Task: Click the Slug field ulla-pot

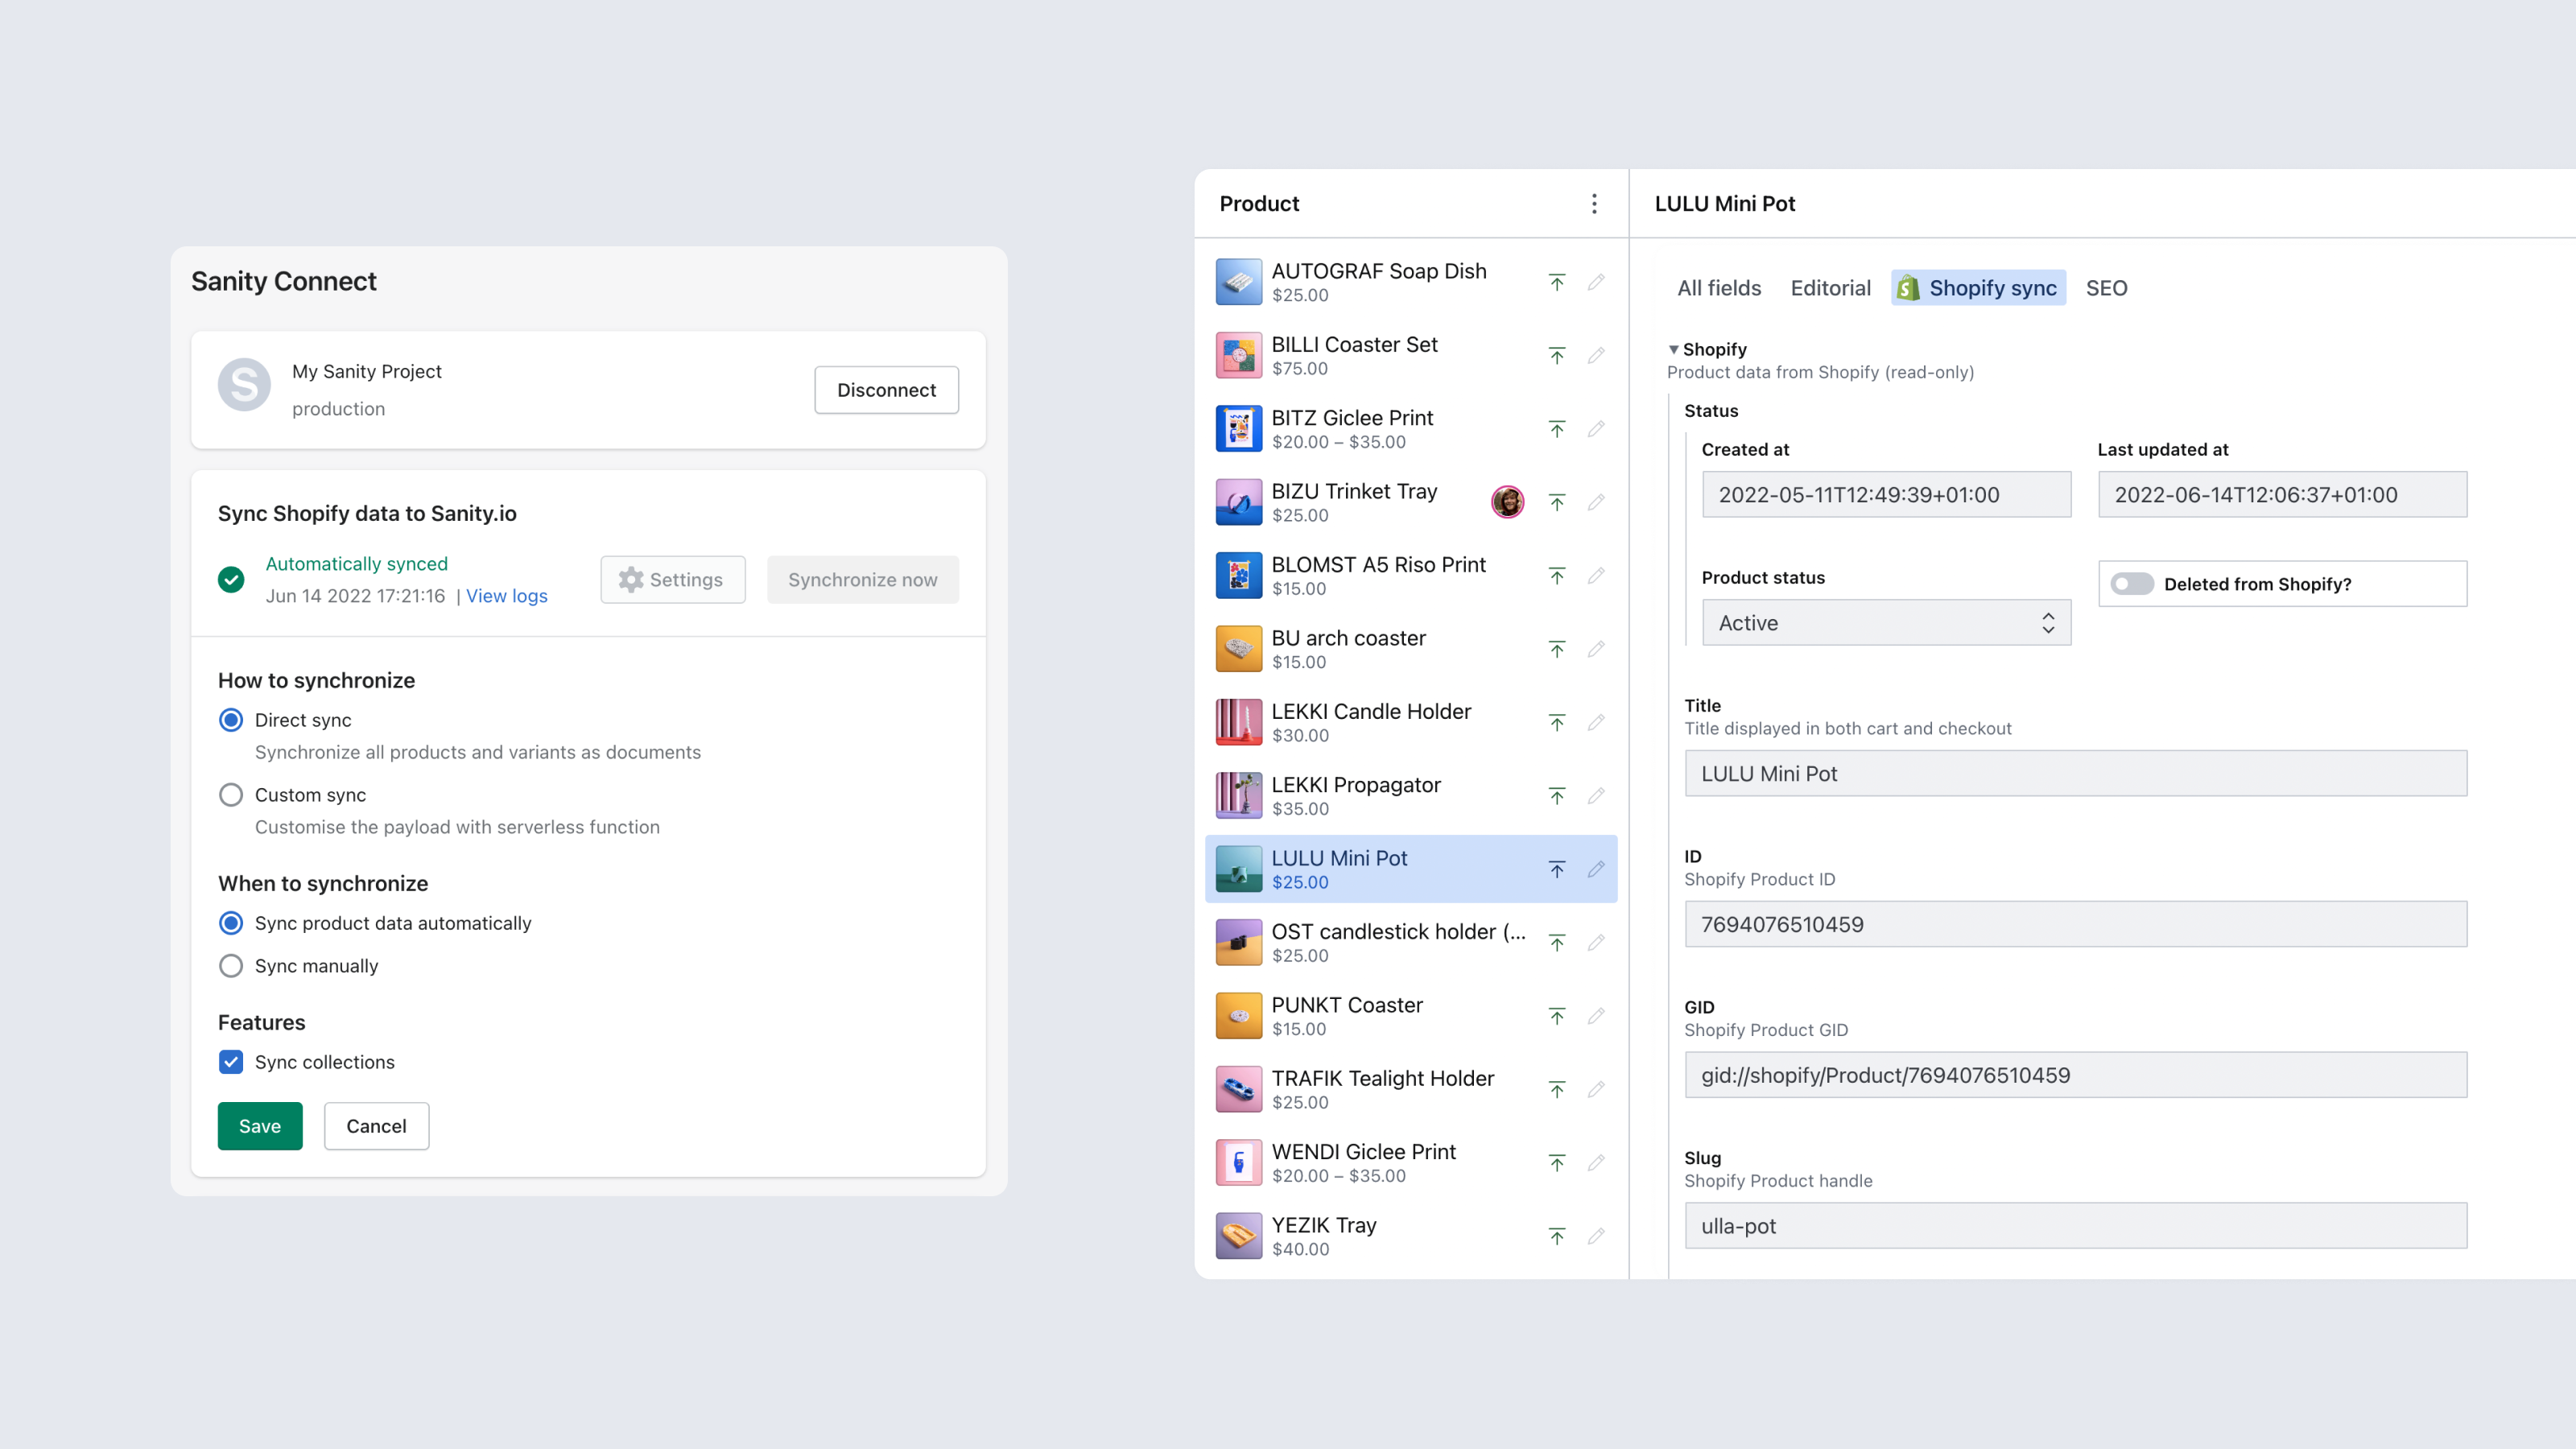Action: click(x=2076, y=1226)
